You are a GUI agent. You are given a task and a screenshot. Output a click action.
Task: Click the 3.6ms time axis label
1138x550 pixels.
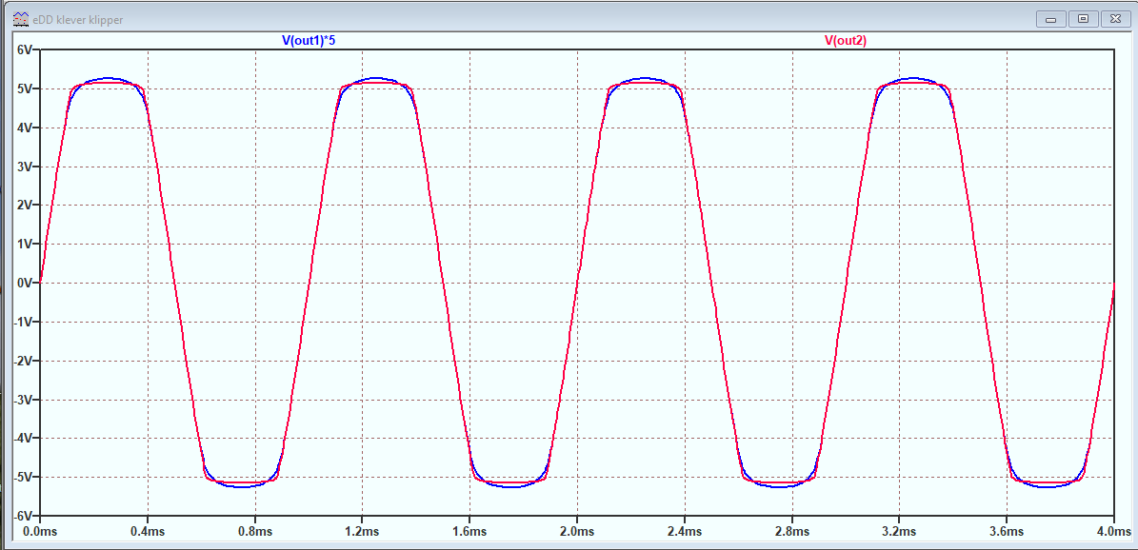pyautogui.click(x=1008, y=532)
